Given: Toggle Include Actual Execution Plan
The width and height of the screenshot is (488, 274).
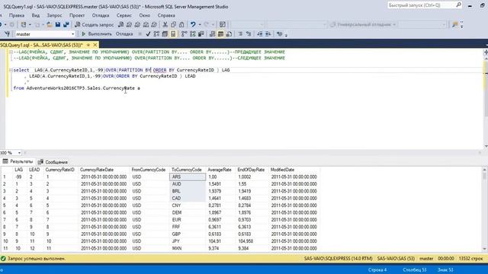Looking at the screenshot, I should [x=185, y=34].
